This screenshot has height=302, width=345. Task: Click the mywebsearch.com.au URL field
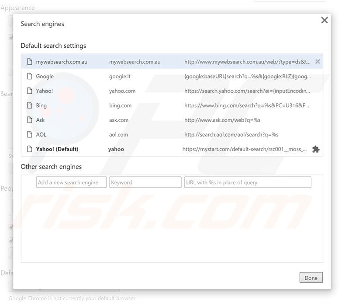[247, 62]
